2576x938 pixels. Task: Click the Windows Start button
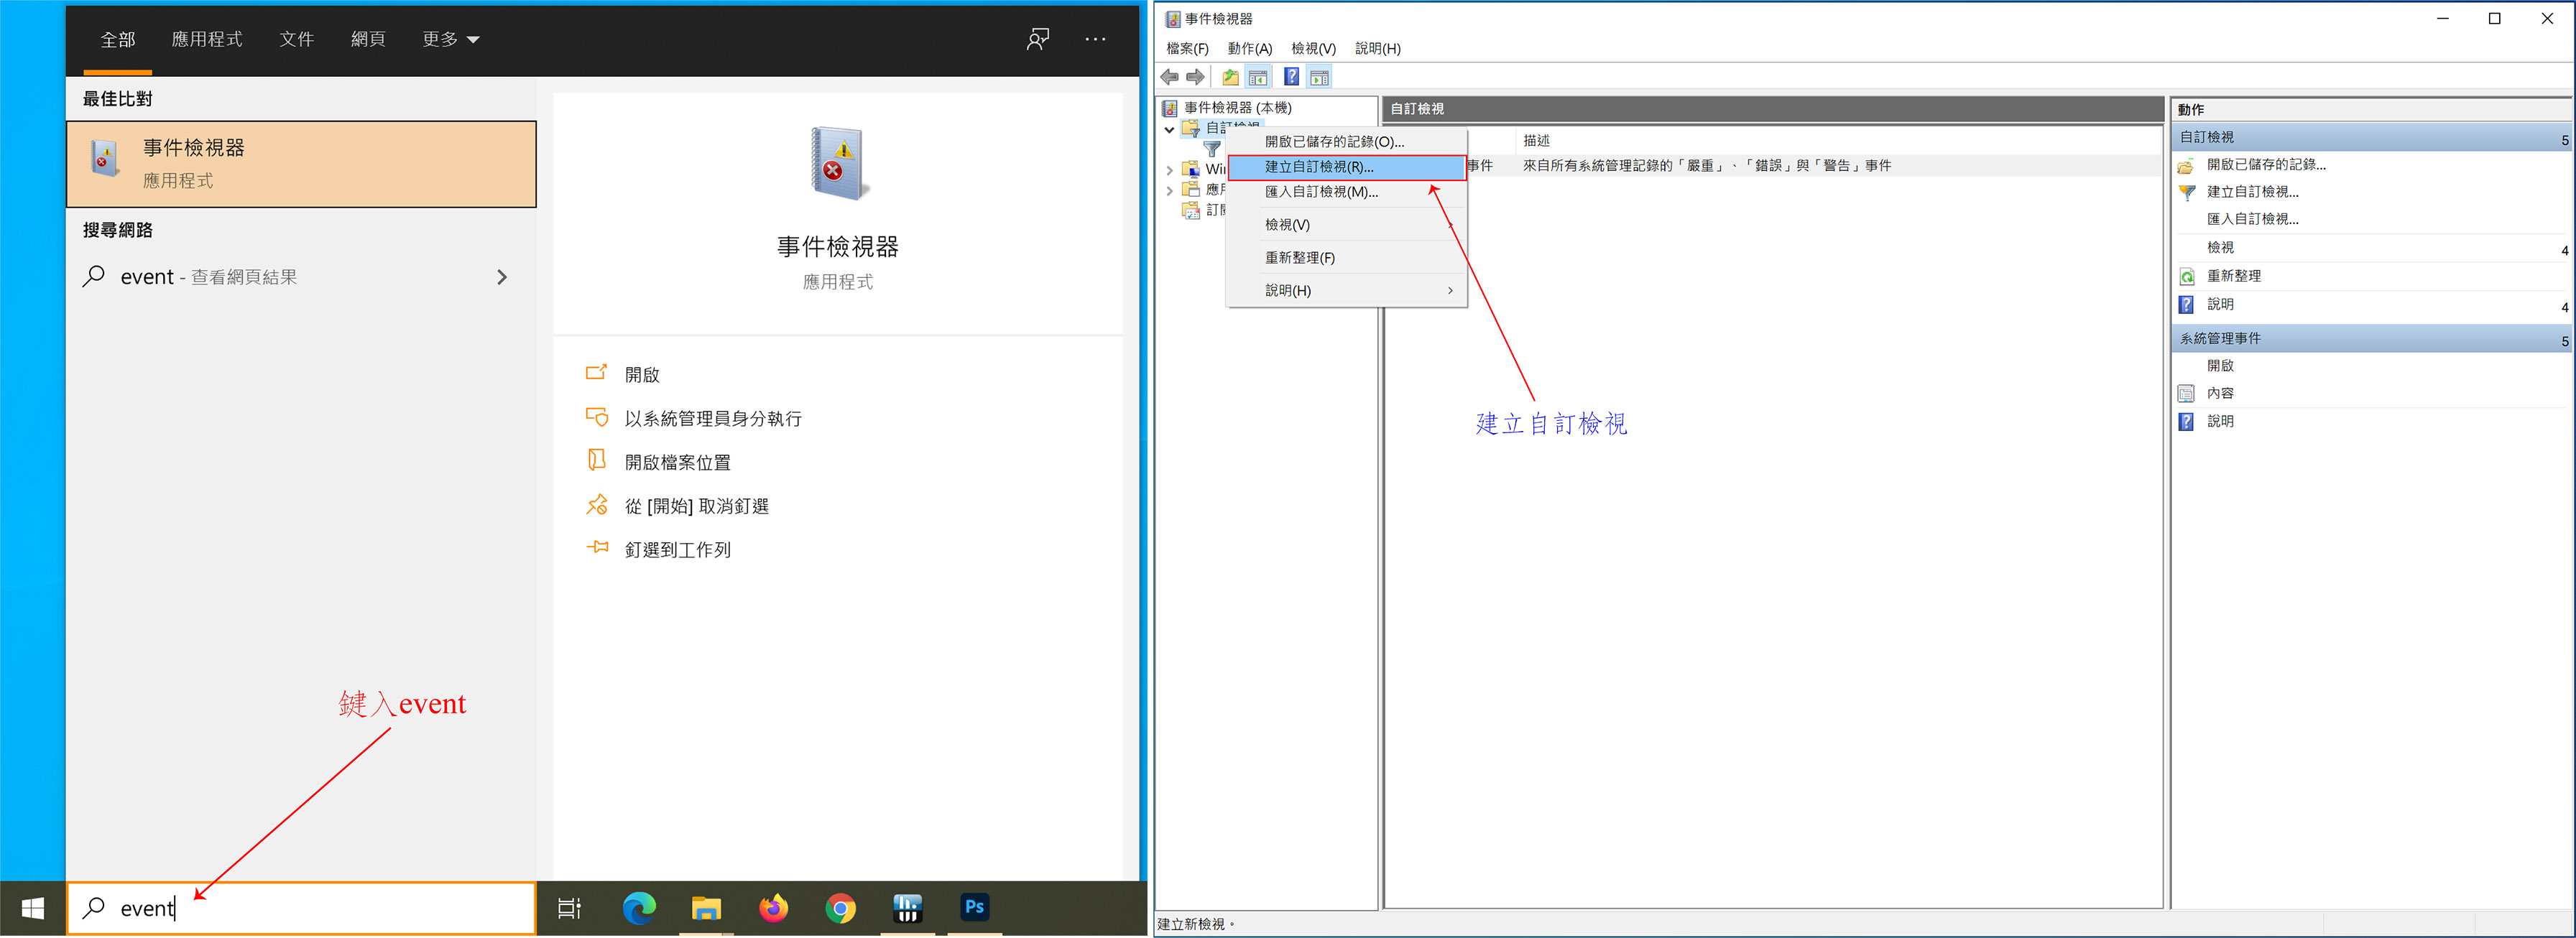(32, 908)
